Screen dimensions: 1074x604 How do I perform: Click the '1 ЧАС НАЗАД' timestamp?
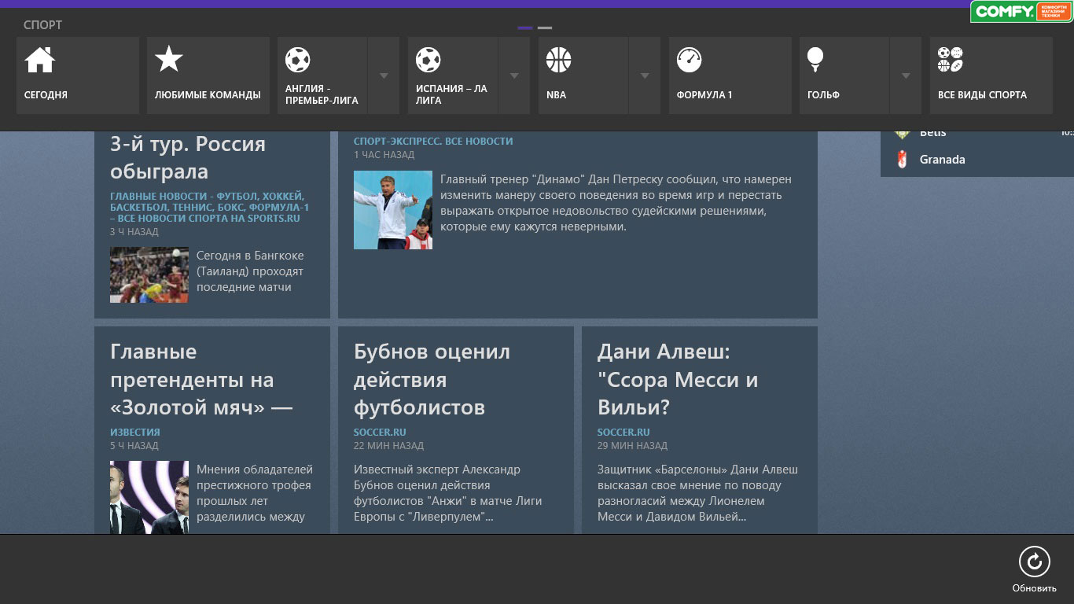click(x=384, y=154)
